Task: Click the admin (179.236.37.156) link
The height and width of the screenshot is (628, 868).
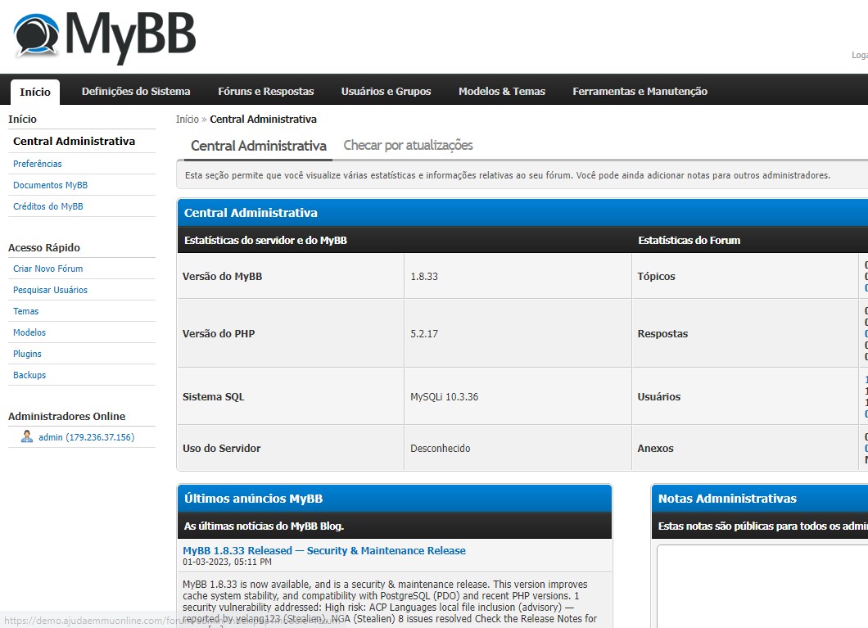Action: pyautogui.click(x=86, y=437)
